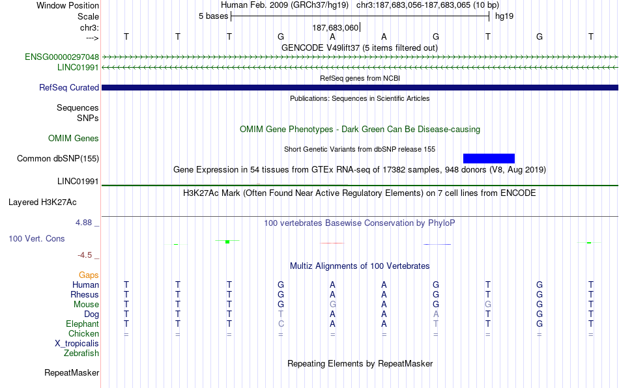Select the Mouse species label
619x388 pixels.
(x=86, y=305)
